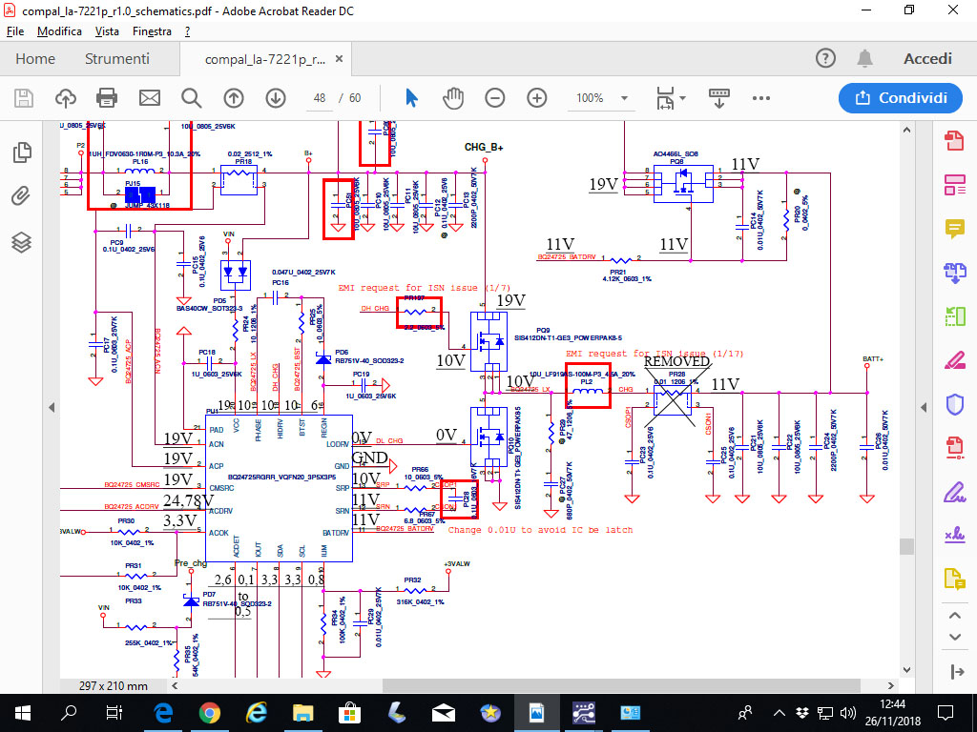Open the Comment tool in right pane
This screenshot has height=732, width=977.
pos(954,228)
